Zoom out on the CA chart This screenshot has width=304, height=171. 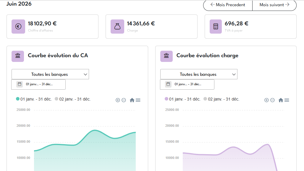(124, 100)
